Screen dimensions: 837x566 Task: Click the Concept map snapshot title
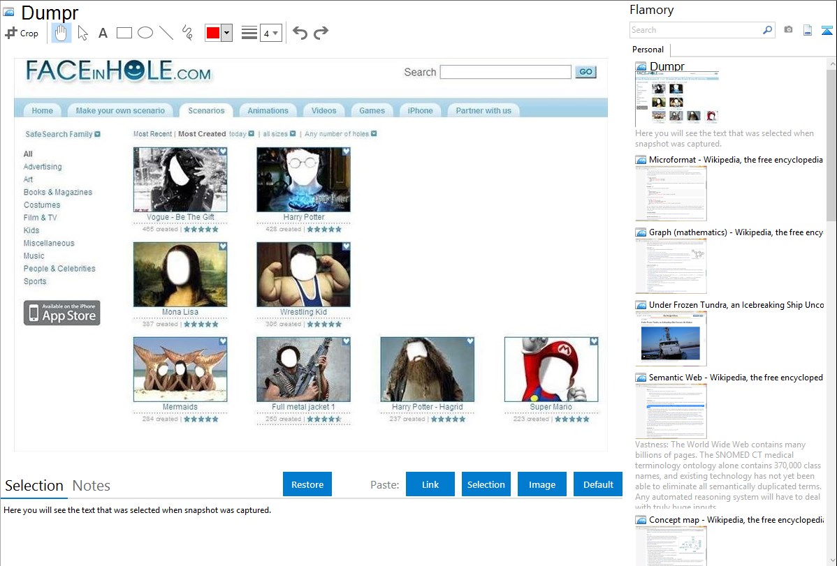click(x=736, y=520)
